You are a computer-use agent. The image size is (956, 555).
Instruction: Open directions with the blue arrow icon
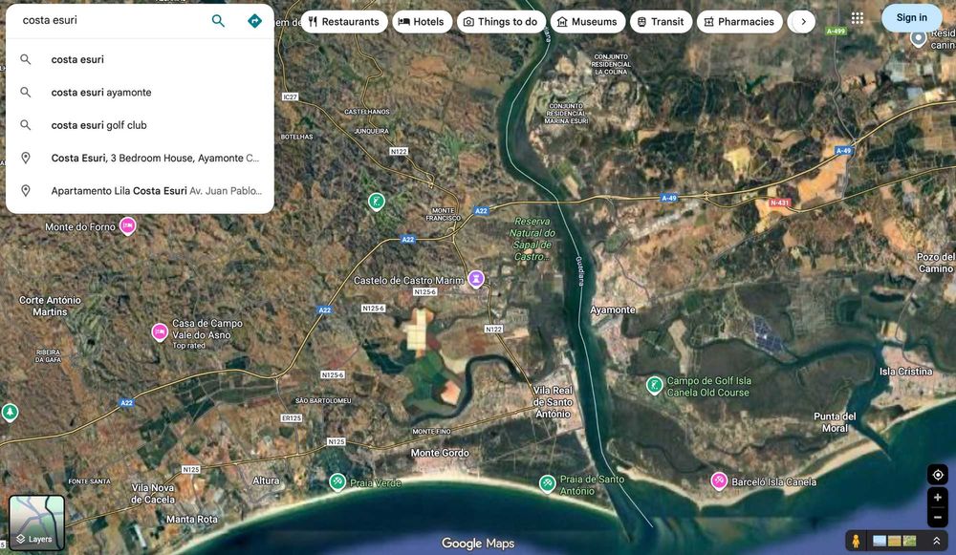click(254, 21)
